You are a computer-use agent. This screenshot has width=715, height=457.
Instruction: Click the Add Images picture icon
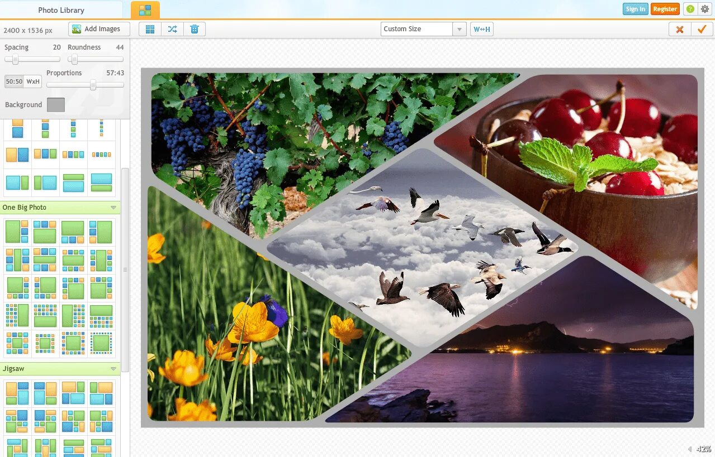click(x=77, y=29)
